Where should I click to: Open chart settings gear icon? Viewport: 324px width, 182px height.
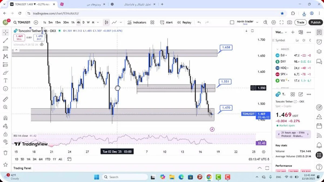click(274, 22)
